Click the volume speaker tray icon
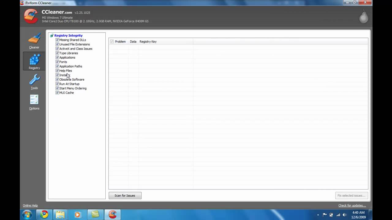The image size is (392, 220). [x=345, y=215]
